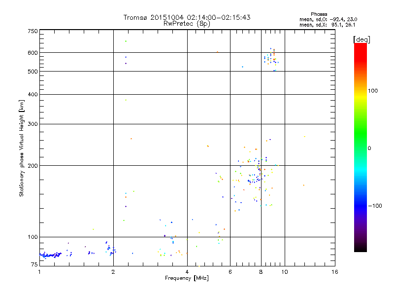The height and width of the screenshot is (296, 394).
Task: Click the x-axis tick label '10'
Action: tap(285, 272)
